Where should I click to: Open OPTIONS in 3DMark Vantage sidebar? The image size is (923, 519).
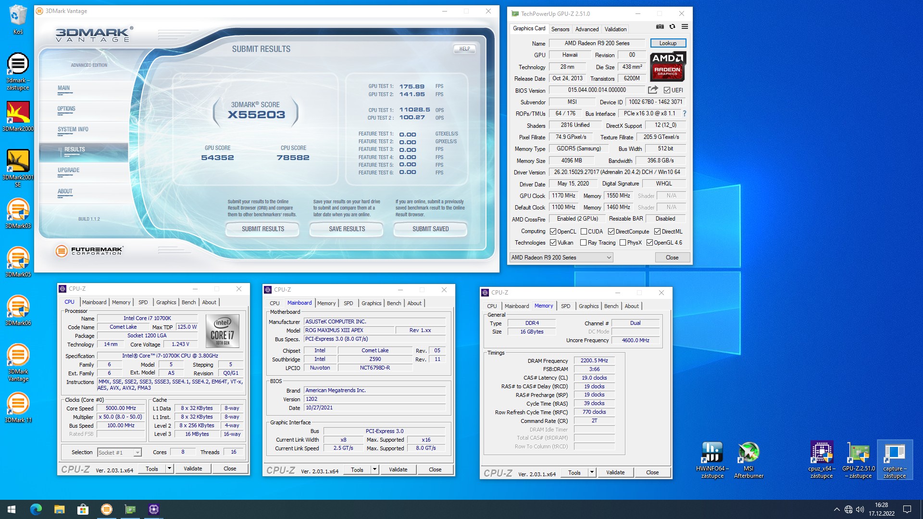(66, 109)
